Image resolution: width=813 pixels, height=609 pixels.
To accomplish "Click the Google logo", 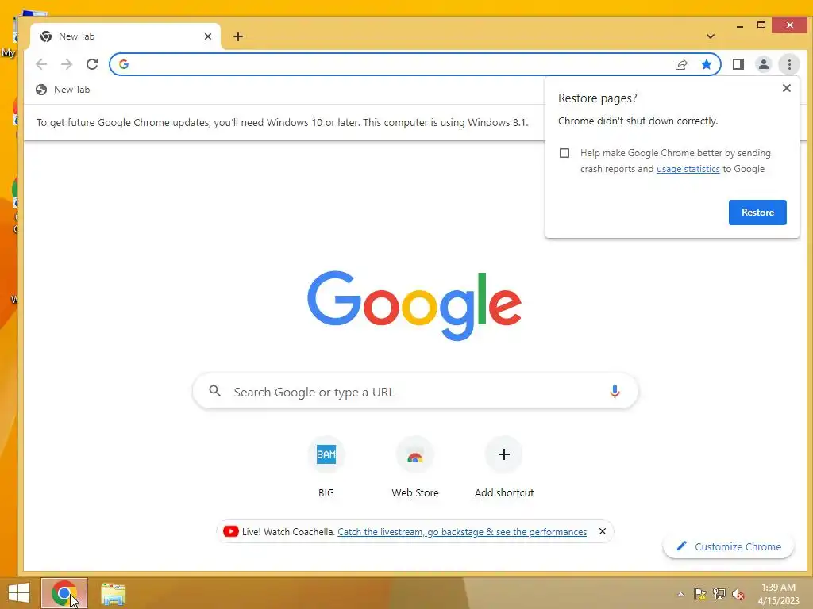I will click(414, 305).
